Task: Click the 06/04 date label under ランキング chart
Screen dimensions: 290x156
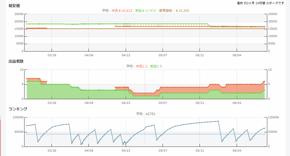Action: 237,150
